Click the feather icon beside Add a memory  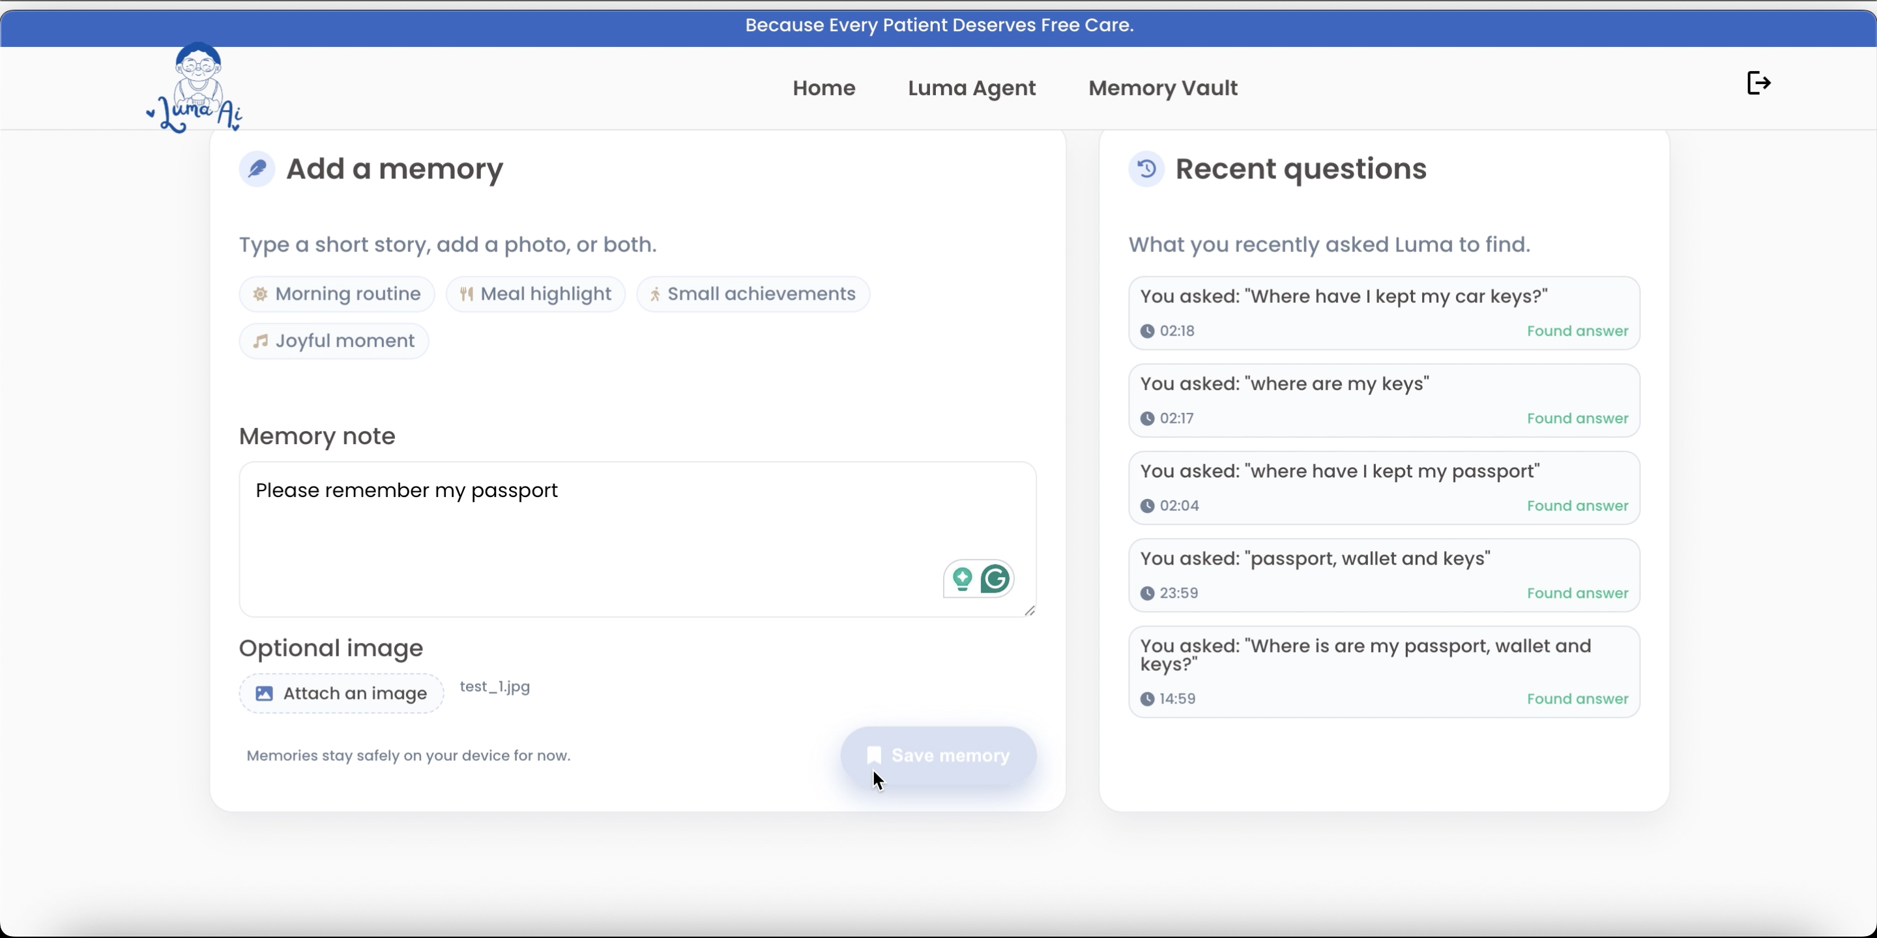point(257,169)
